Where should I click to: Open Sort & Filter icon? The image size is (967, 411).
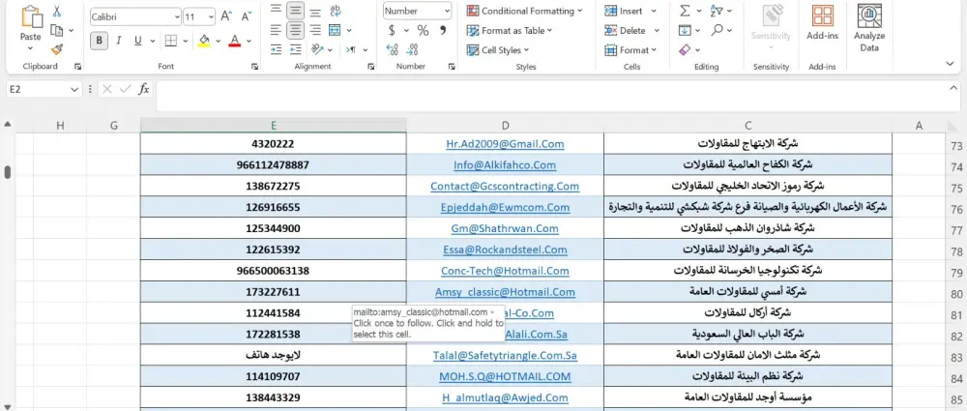coord(717,11)
